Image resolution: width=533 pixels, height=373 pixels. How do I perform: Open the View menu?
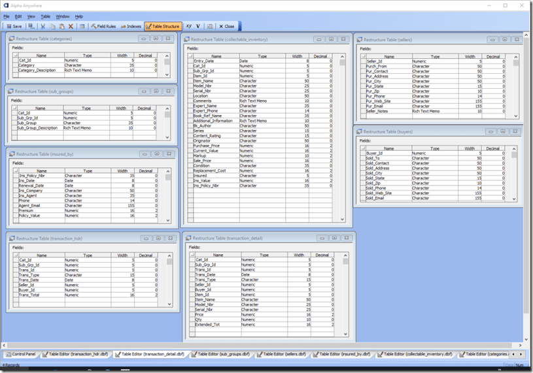[x=31, y=16]
